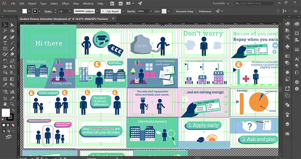The height and width of the screenshot is (159, 301).
Task: Open the Essentials workspace switcher
Action: (221, 3)
